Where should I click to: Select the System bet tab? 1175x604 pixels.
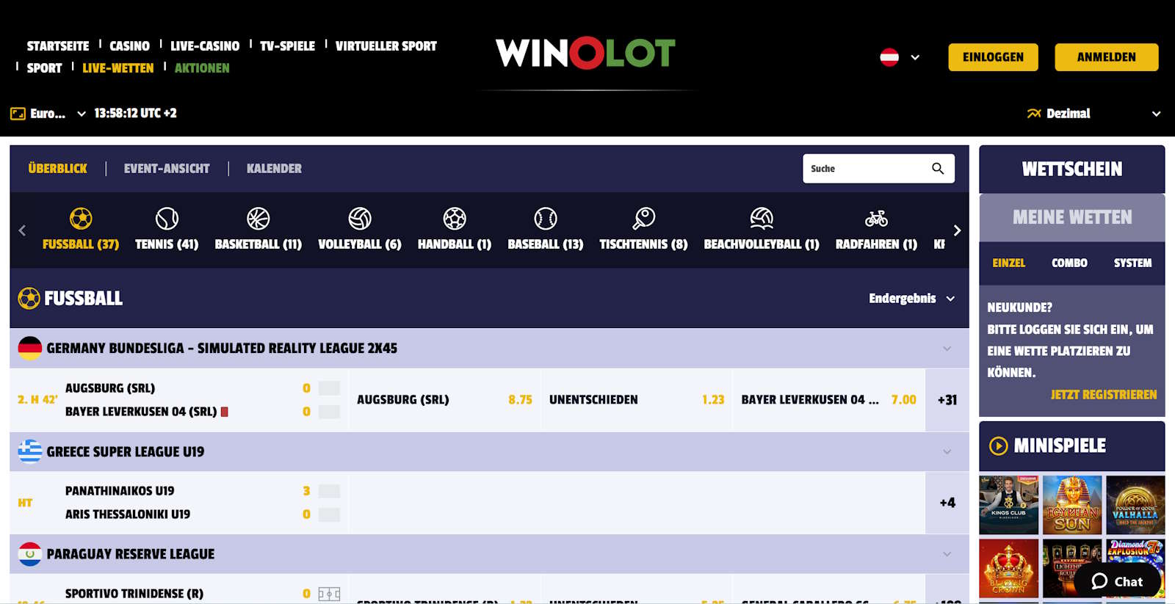(x=1132, y=263)
